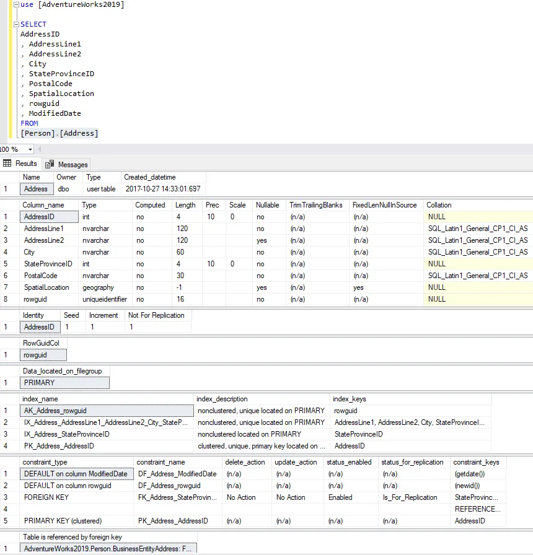This screenshot has width=533, height=555.
Task: Select the 'Is_For_Replication' cell
Action: point(413,497)
